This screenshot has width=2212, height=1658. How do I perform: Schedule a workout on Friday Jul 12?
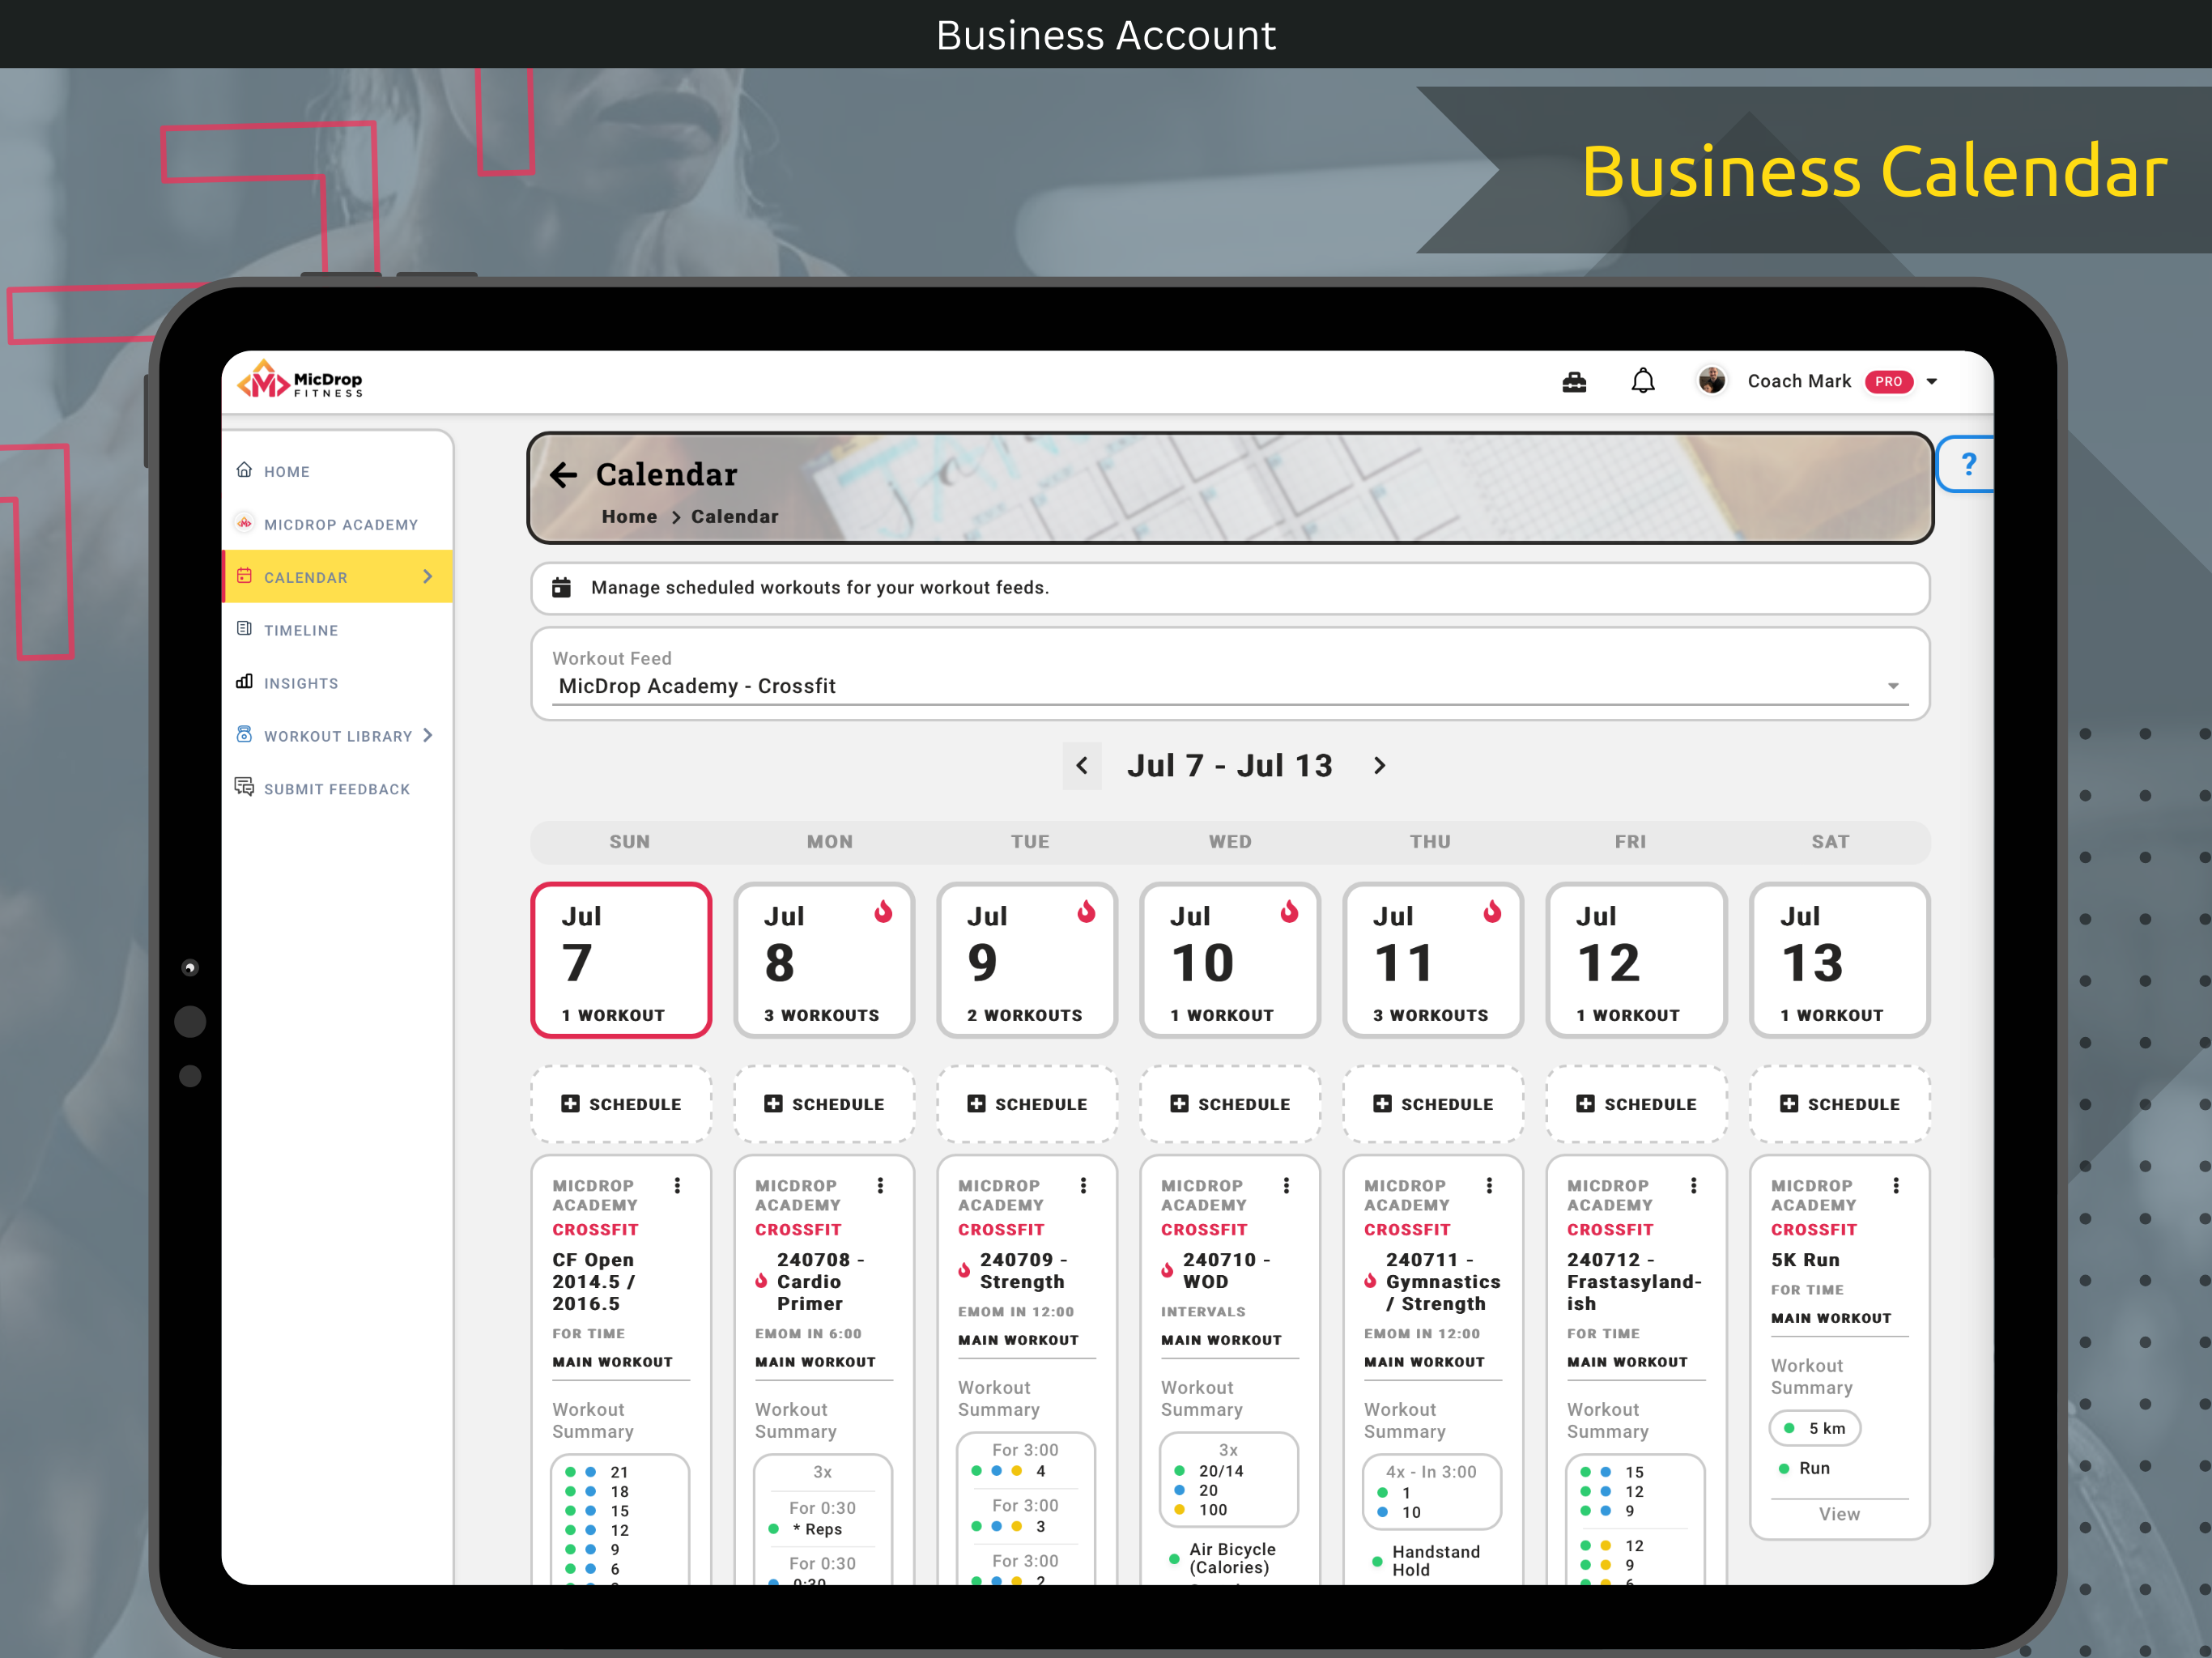1636,1104
